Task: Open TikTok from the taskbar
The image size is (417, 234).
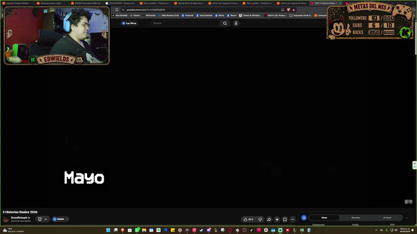Action: click(252, 230)
